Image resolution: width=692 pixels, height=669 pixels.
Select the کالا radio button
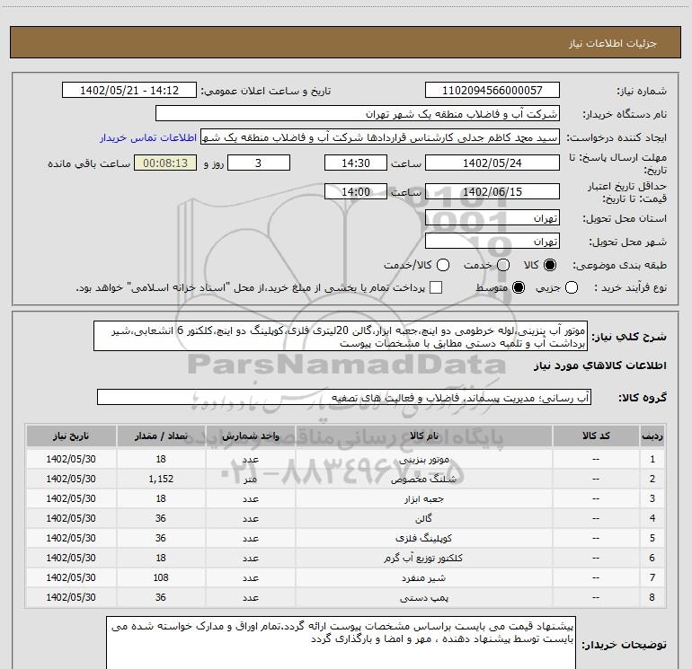550,265
